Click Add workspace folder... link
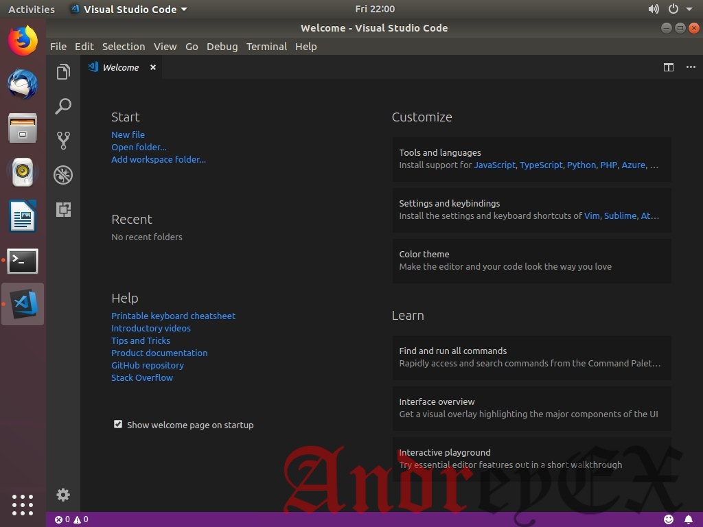Screen dimensions: 703x527 (159, 159)
